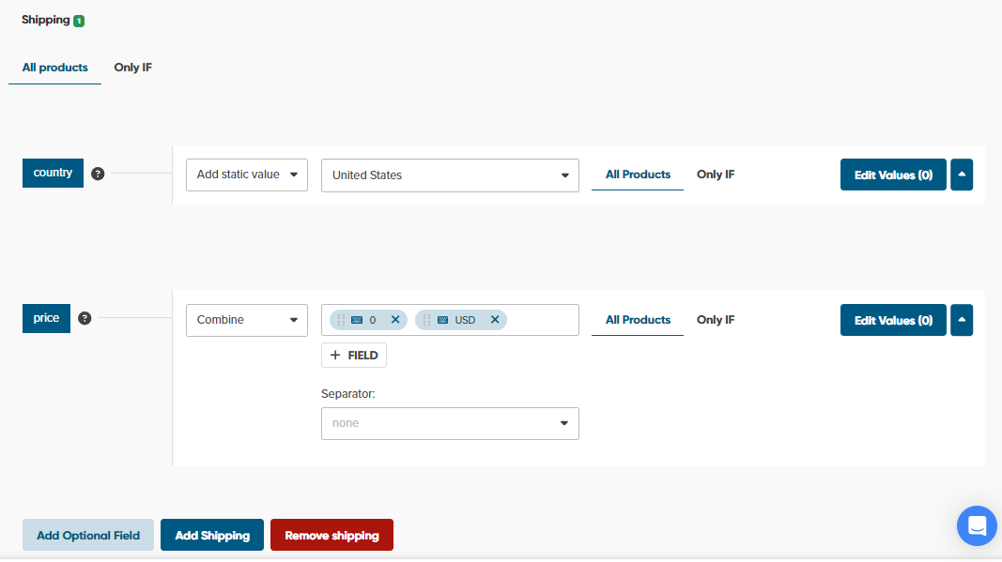Open the chat support bubble
Screen dimensions: 1002x562
977,525
